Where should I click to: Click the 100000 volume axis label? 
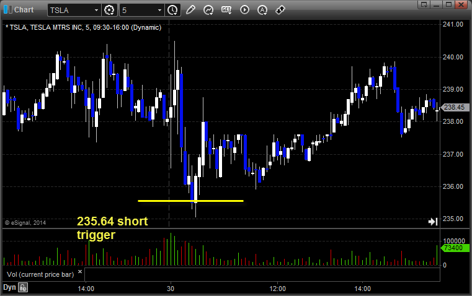(454, 241)
